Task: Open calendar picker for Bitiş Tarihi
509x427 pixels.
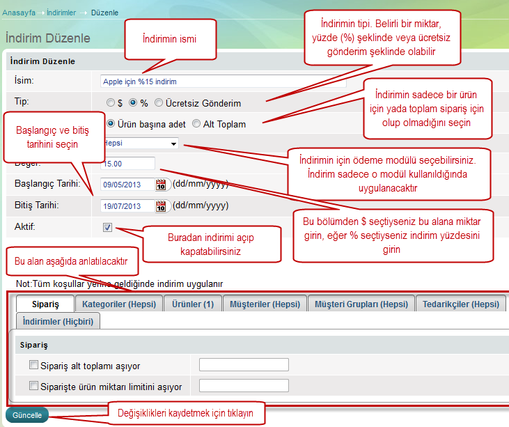Action: [x=162, y=205]
